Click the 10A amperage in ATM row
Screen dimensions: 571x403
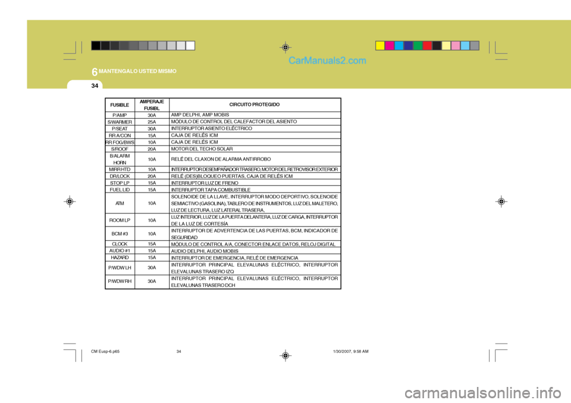click(x=152, y=203)
